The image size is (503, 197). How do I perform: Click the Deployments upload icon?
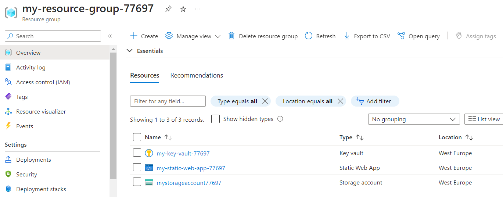click(x=8, y=160)
